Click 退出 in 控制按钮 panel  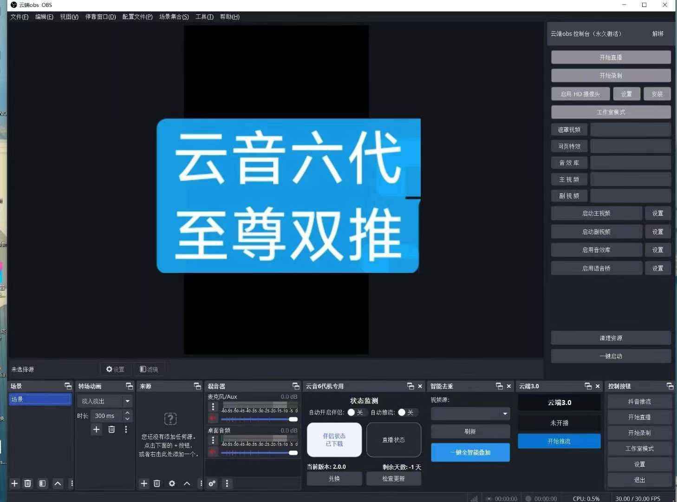639,480
